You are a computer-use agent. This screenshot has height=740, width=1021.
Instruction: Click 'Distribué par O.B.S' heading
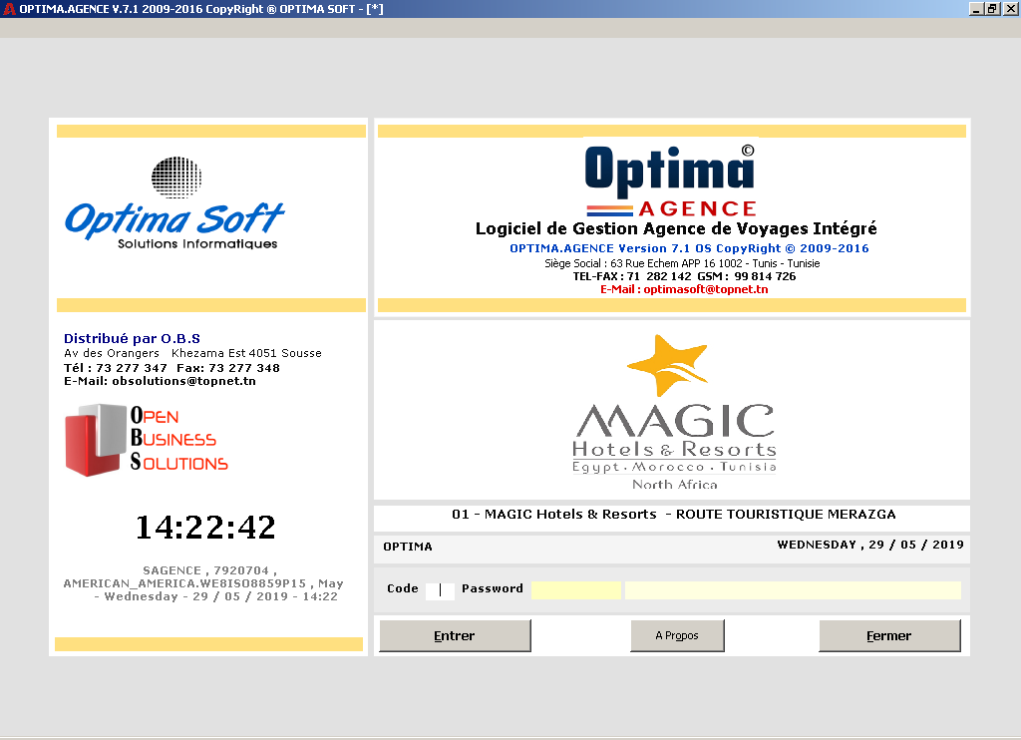coord(133,339)
